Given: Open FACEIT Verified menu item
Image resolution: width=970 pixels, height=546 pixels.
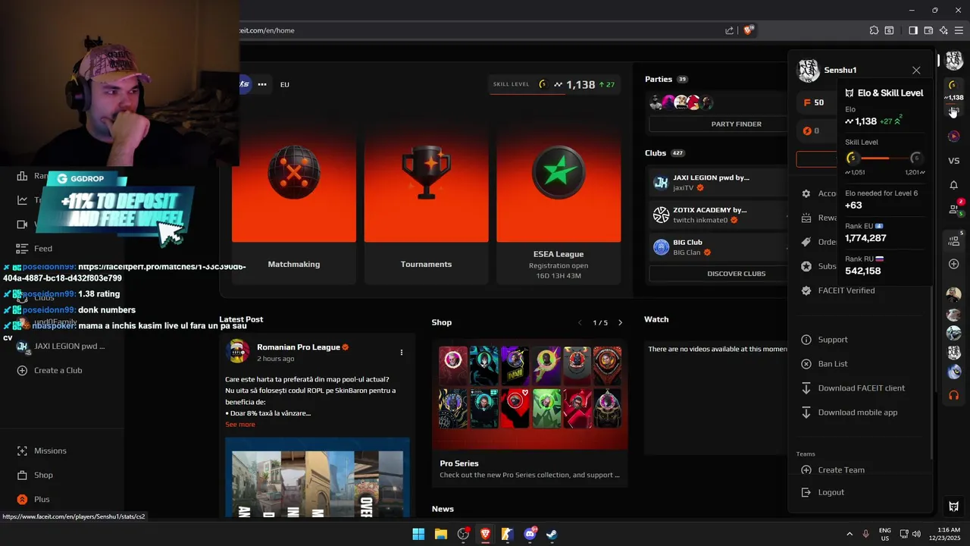Looking at the screenshot, I should [x=846, y=290].
